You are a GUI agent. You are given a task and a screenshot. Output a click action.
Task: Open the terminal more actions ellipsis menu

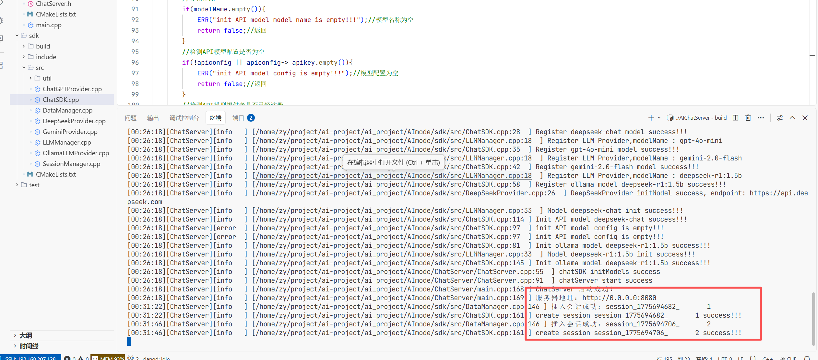tap(761, 118)
